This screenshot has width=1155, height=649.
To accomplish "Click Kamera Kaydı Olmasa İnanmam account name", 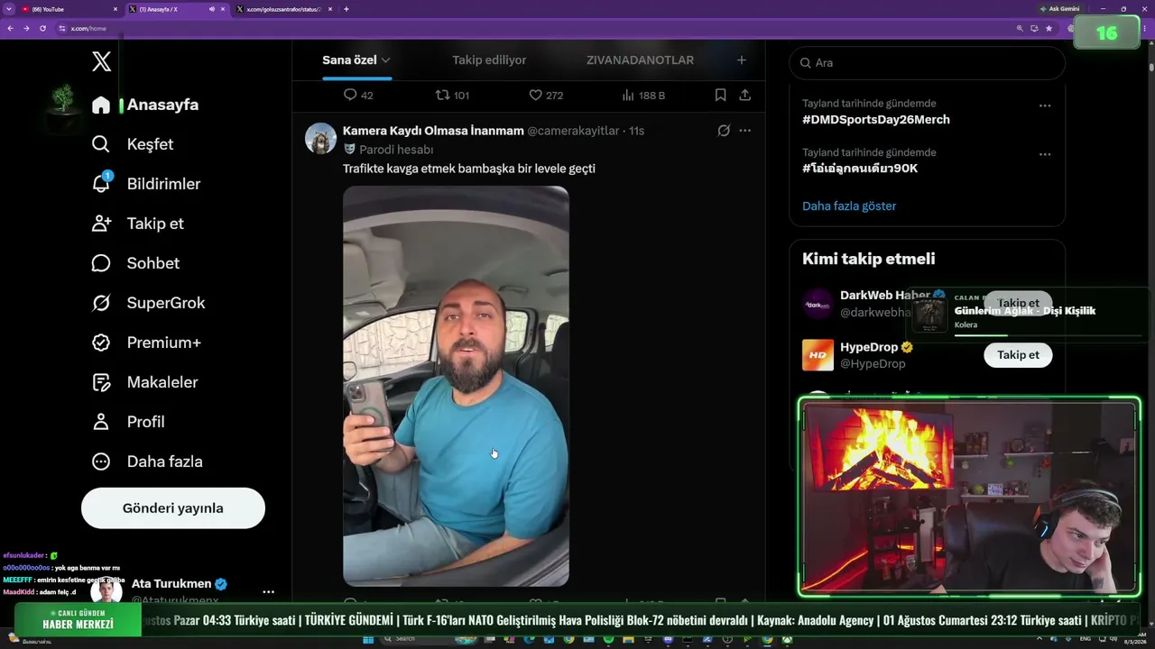I will 433,131.
